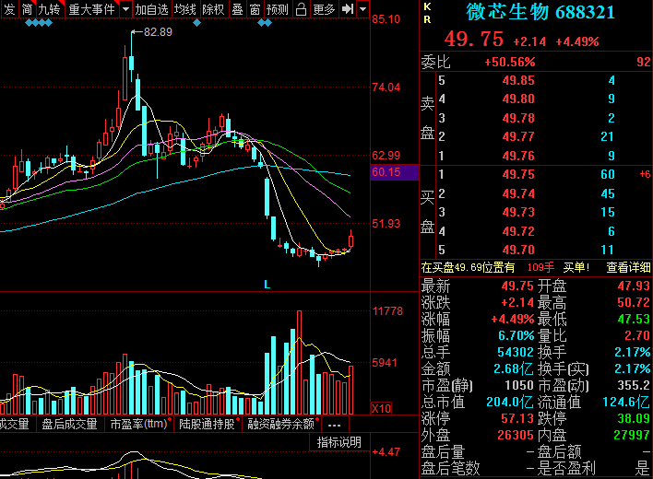Click the 重大事件 toolbar button

pos(91,9)
